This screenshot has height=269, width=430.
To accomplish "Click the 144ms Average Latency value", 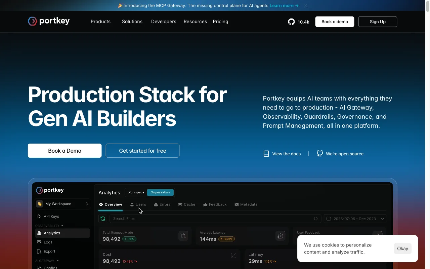I will tap(208, 239).
